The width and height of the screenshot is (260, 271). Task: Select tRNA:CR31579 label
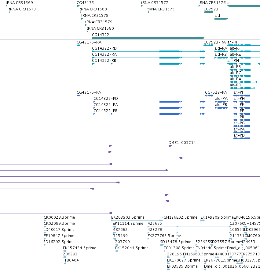click(99, 22)
